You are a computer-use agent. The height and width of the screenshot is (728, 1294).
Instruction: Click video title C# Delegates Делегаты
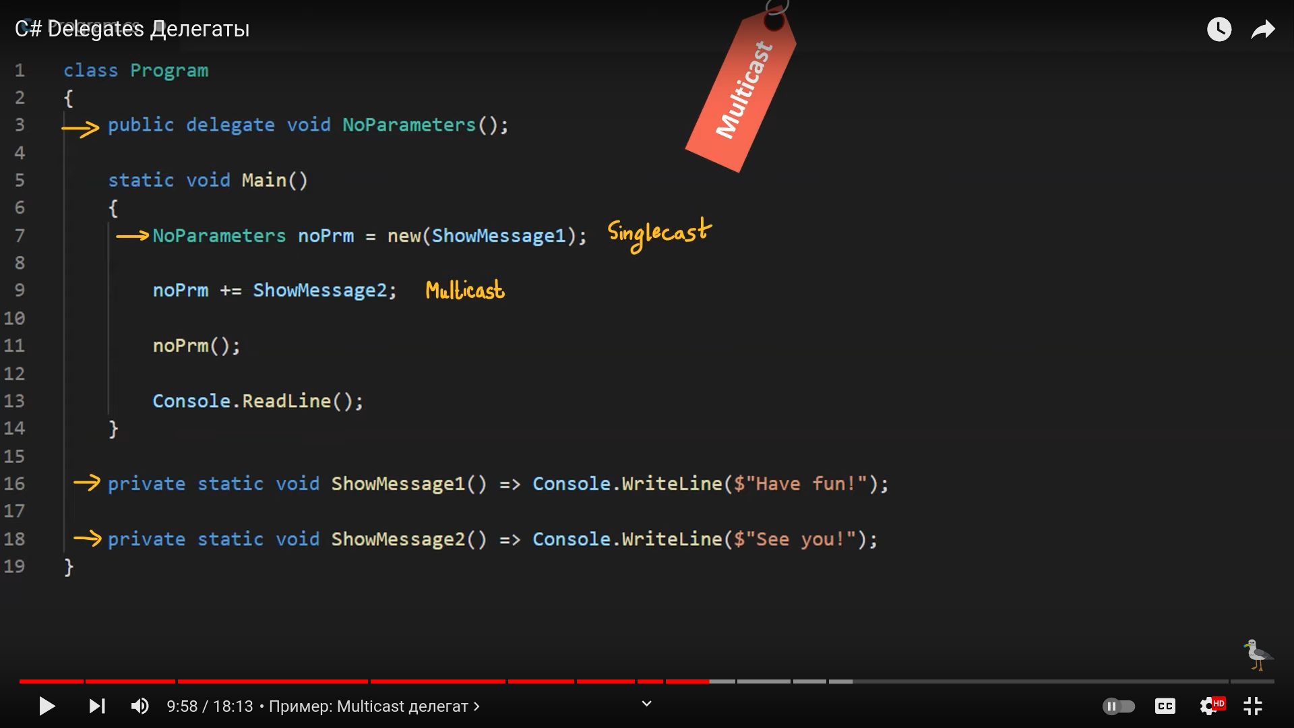coord(133,30)
